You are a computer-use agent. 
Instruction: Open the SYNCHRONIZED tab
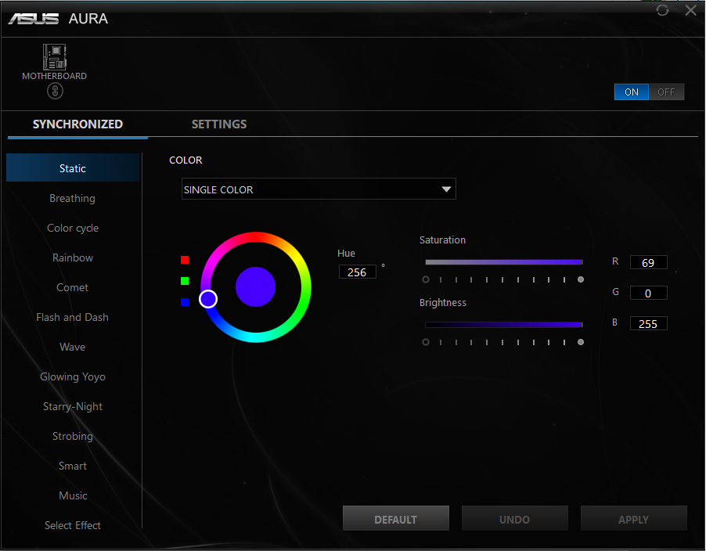pos(77,124)
